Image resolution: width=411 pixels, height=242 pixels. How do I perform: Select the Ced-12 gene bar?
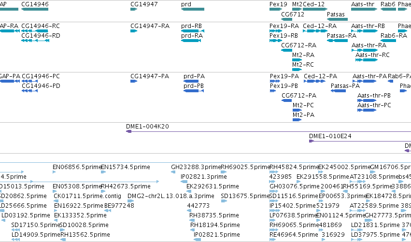click(315, 9)
